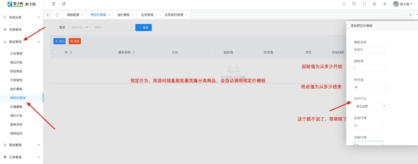
Task: Collapse the sidebar with the menu fold icon
Action: click(53, 4)
